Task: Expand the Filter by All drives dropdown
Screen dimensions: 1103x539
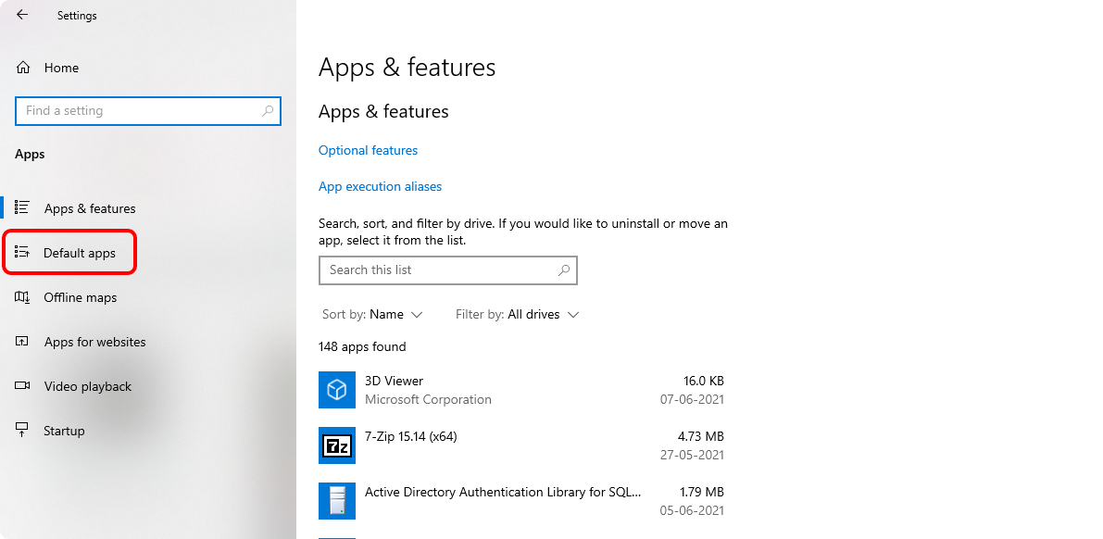Action: pyautogui.click(x=517, y=315)
